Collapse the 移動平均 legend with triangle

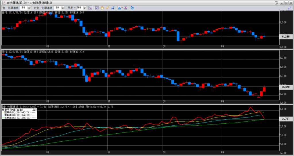(34, 110)
